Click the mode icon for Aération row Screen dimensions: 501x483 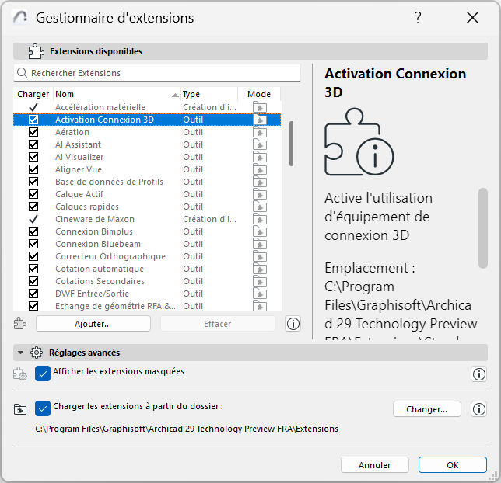tap(260, 133)
